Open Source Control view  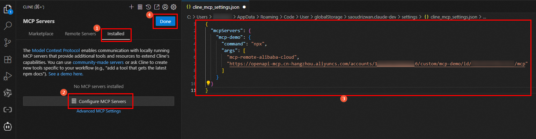(x=8, y=43)
